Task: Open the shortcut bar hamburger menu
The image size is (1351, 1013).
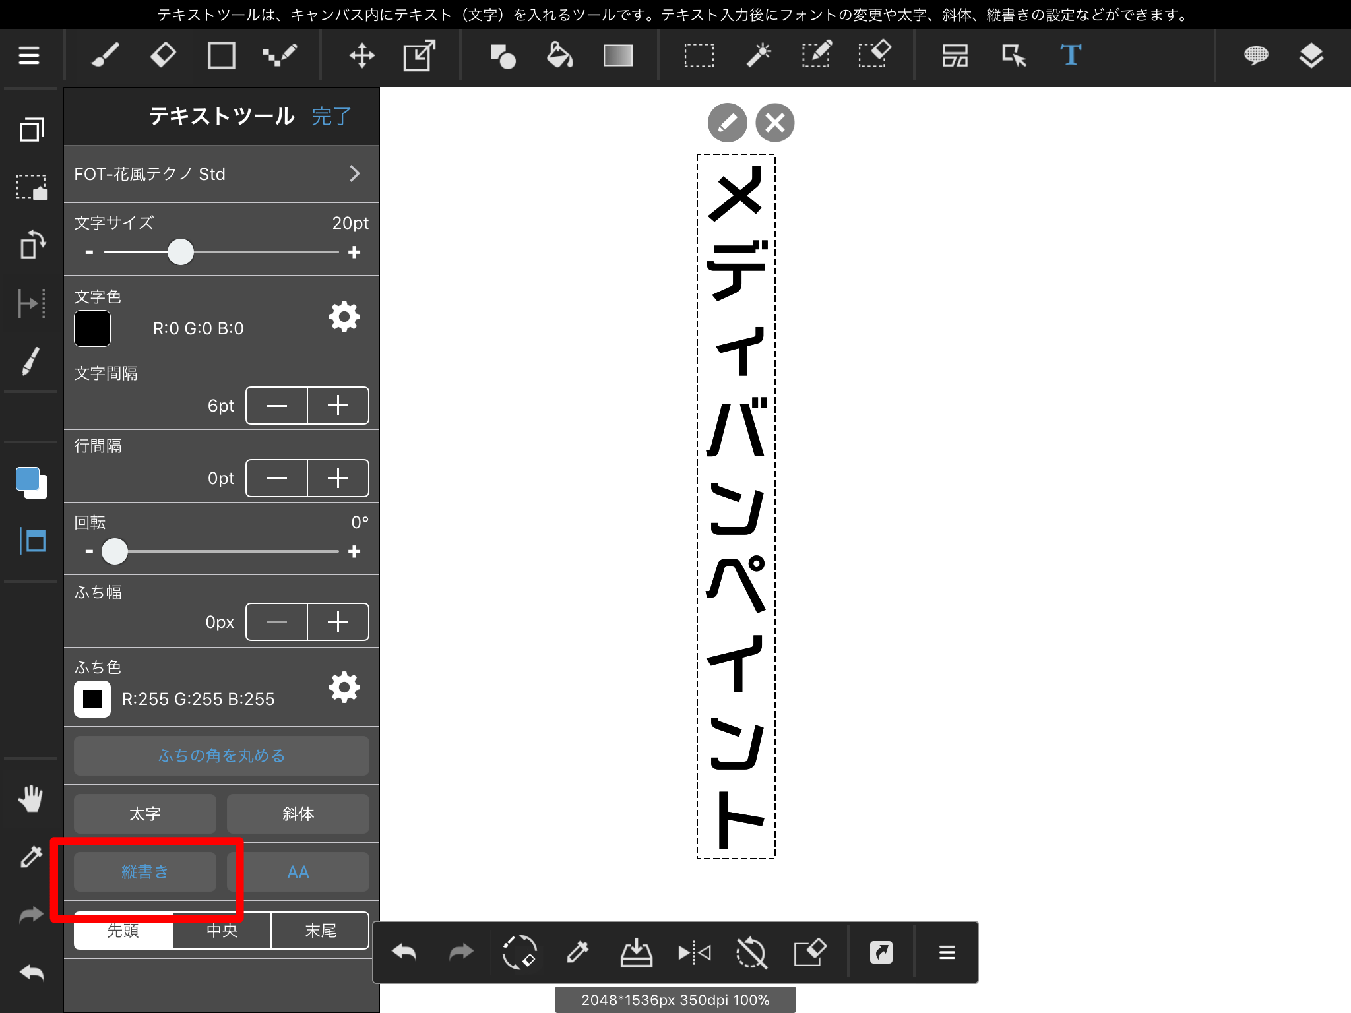Action: [947, 952]
